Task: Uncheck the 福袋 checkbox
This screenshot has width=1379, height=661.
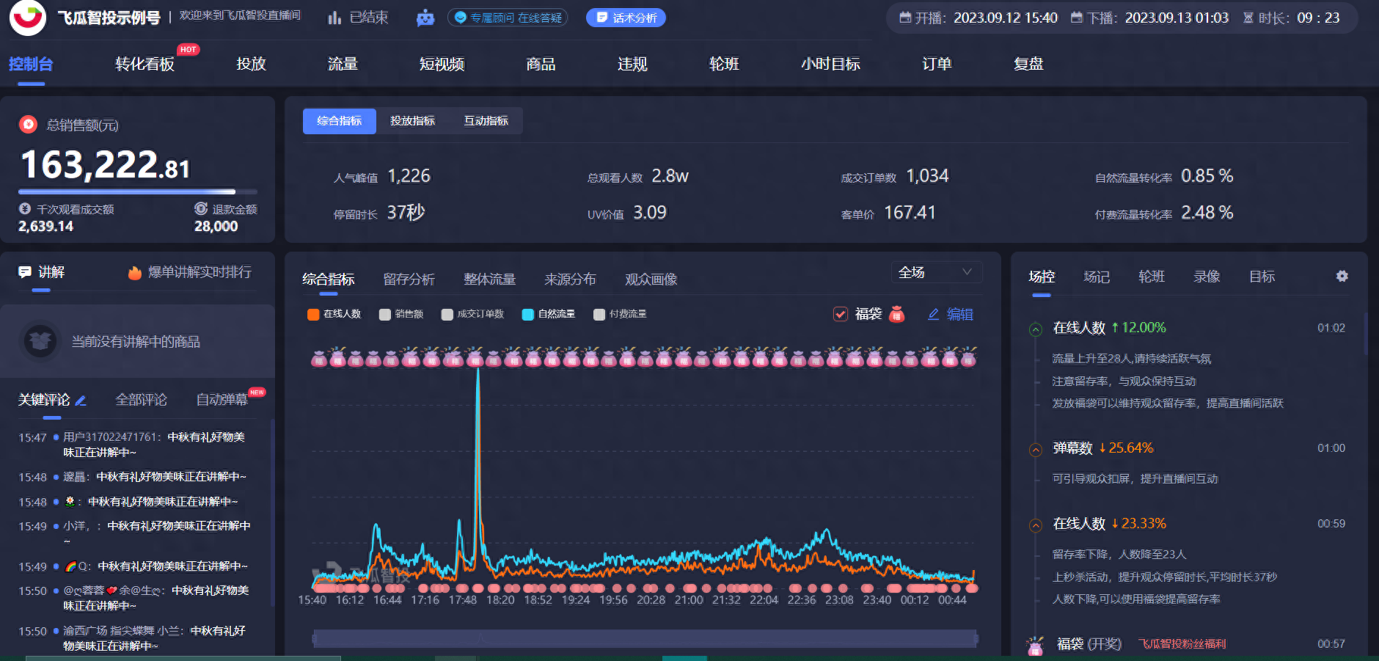Action: pyautogui.click(x=841, y=314)
